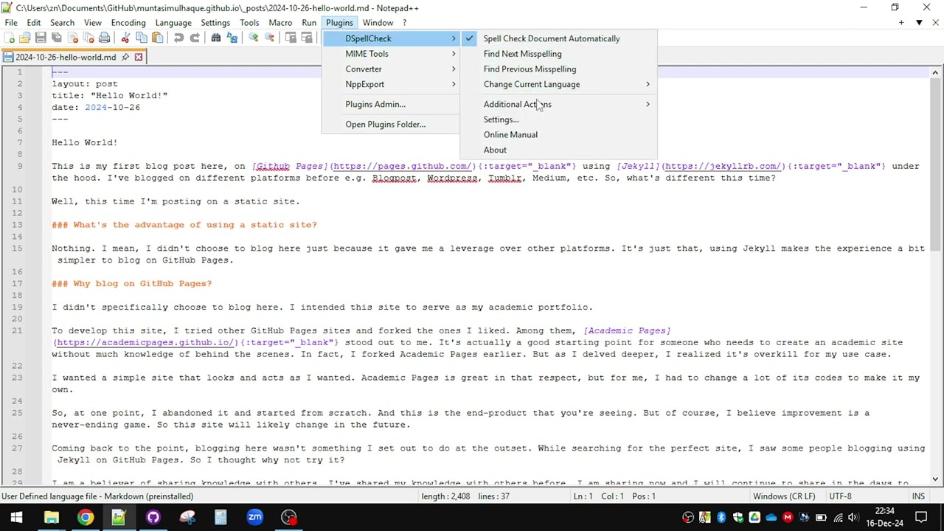Click the Plugins menu title
This screenshot has height=531, width=944.
click(x=339, y=23)
